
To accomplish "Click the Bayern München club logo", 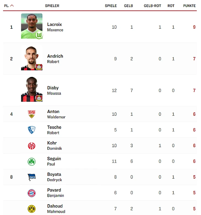I will click(x=32, y=193).
